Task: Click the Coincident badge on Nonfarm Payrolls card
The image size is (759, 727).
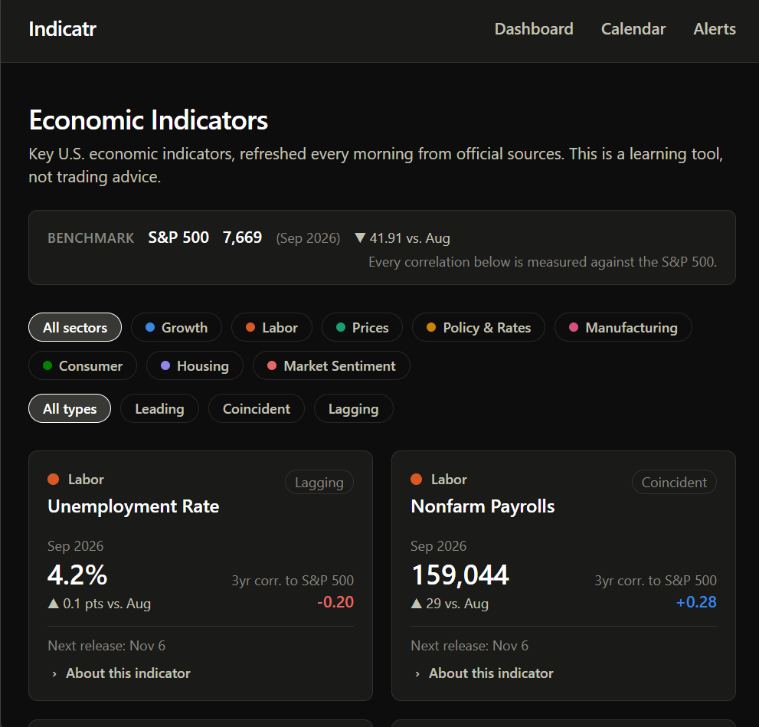Action: [x=674, y=483]
